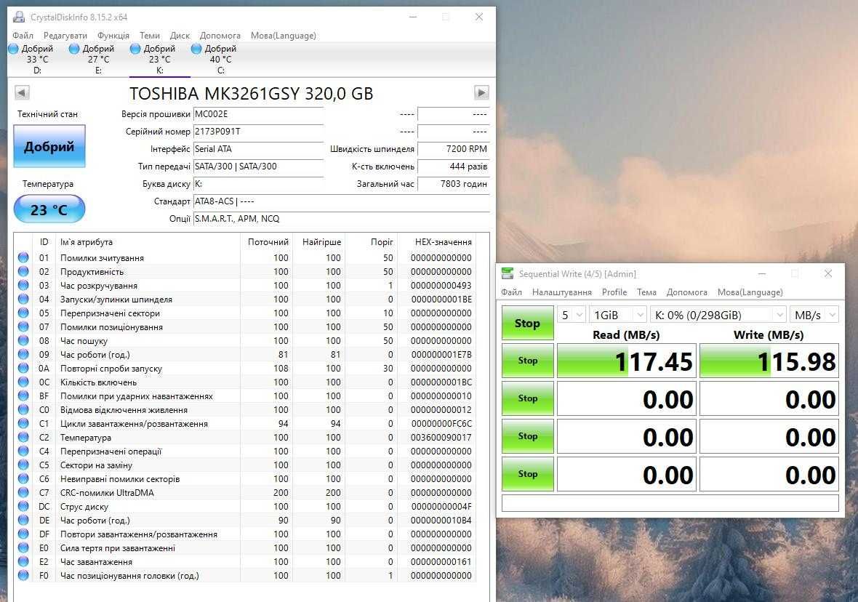Click Stop button beside 117.45 read result
Screen dimensions: 858x602
527,361
